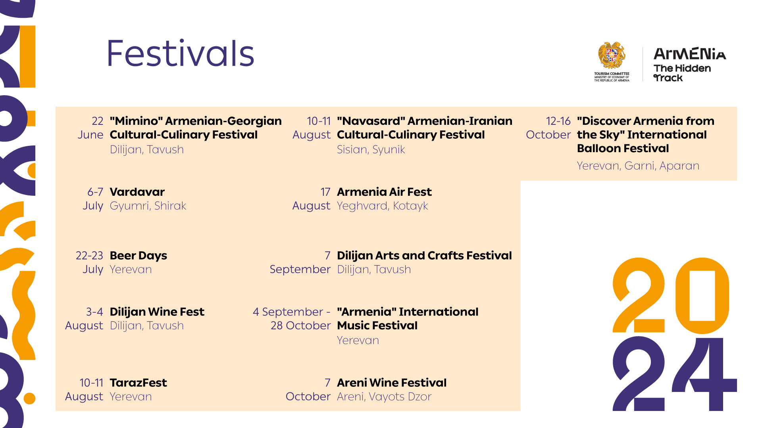
Task: Click the large orange 20 numeral graphic
Action: pyautogui.click(x=671, y=295)
